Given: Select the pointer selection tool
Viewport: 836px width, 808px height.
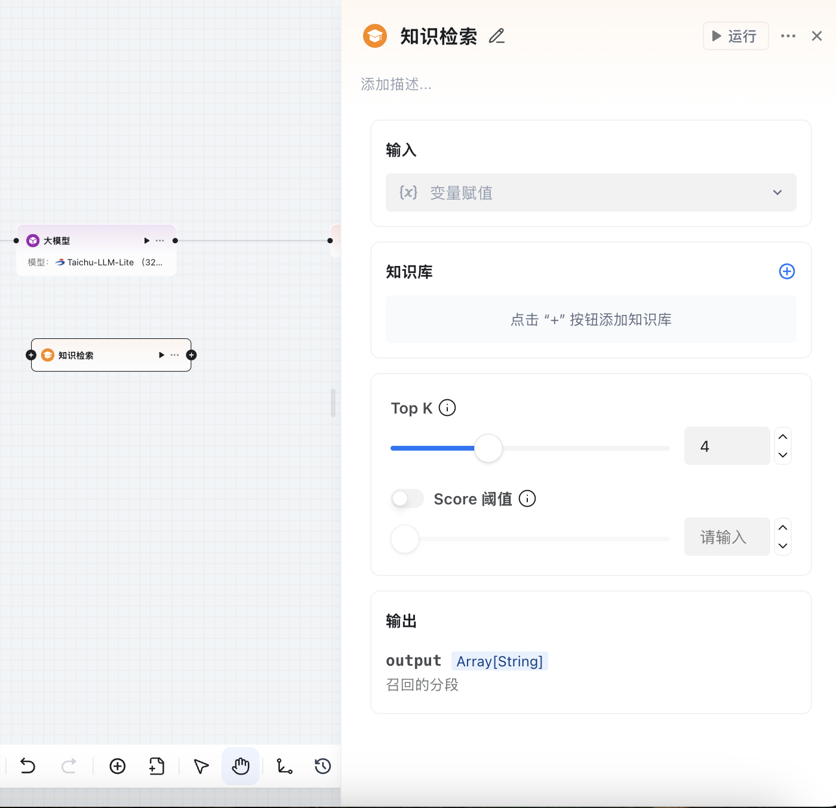Looking at the screenshot, I should pyautogui.click(x=201, y=766).
